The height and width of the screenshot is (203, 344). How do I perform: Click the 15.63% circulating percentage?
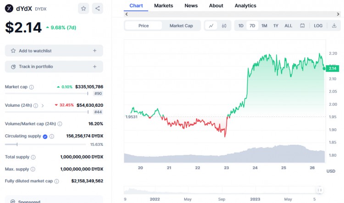96,144
